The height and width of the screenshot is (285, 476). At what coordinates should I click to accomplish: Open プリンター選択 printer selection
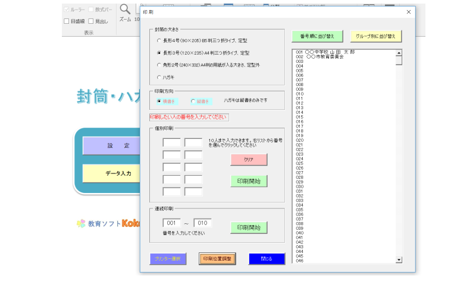tap(168, 259)
